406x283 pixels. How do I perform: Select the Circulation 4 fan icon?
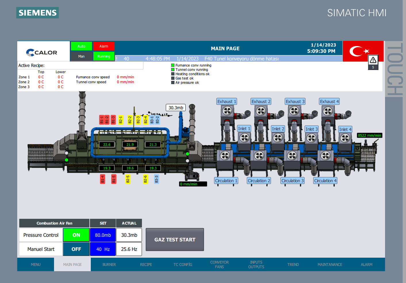pyautogui.click(x=326, y=156)
